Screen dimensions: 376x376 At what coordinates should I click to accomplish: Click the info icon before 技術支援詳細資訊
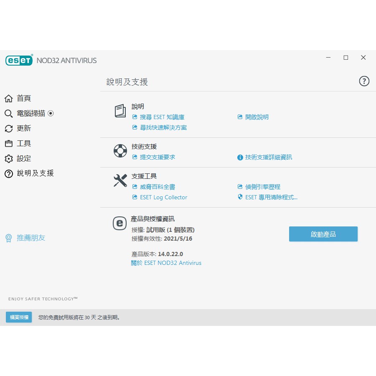240,158
